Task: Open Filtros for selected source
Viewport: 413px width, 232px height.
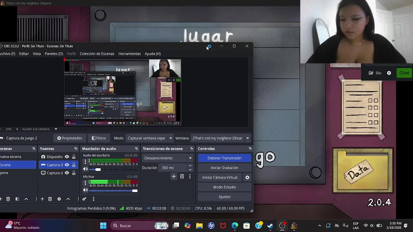Action: click(99, 138)
